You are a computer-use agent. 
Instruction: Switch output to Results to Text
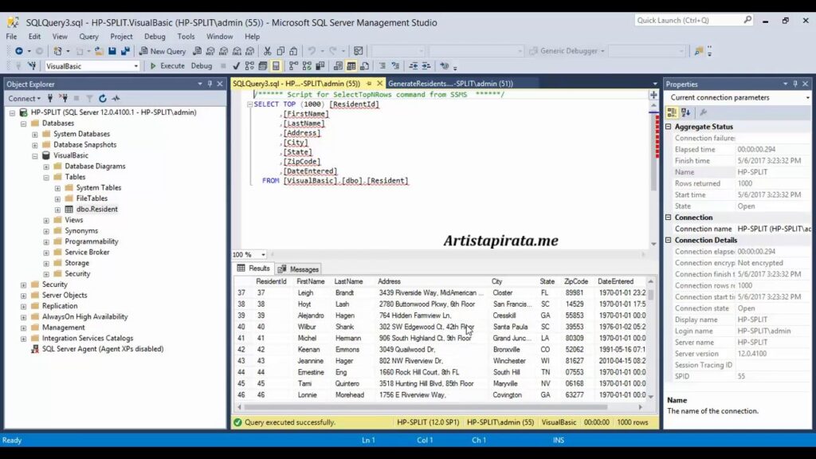click(338, 66)
